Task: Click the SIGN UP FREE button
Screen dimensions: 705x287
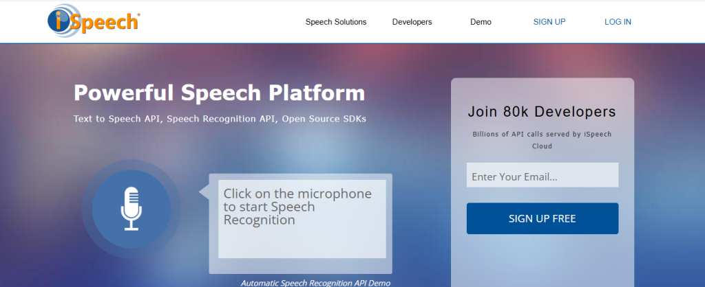Action: pos(543,218)
